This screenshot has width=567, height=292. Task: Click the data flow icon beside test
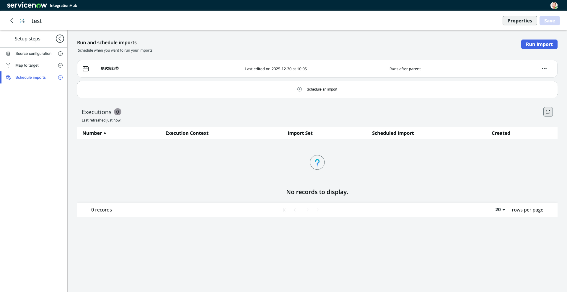click(x=22, y=21)
